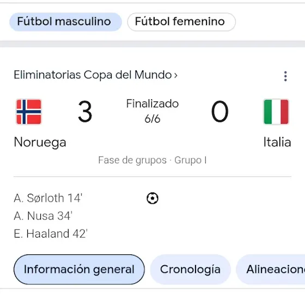Click the Fase de grupos Grupo I label
Screen dimensions: 305x305
click(x=152, y=160)
